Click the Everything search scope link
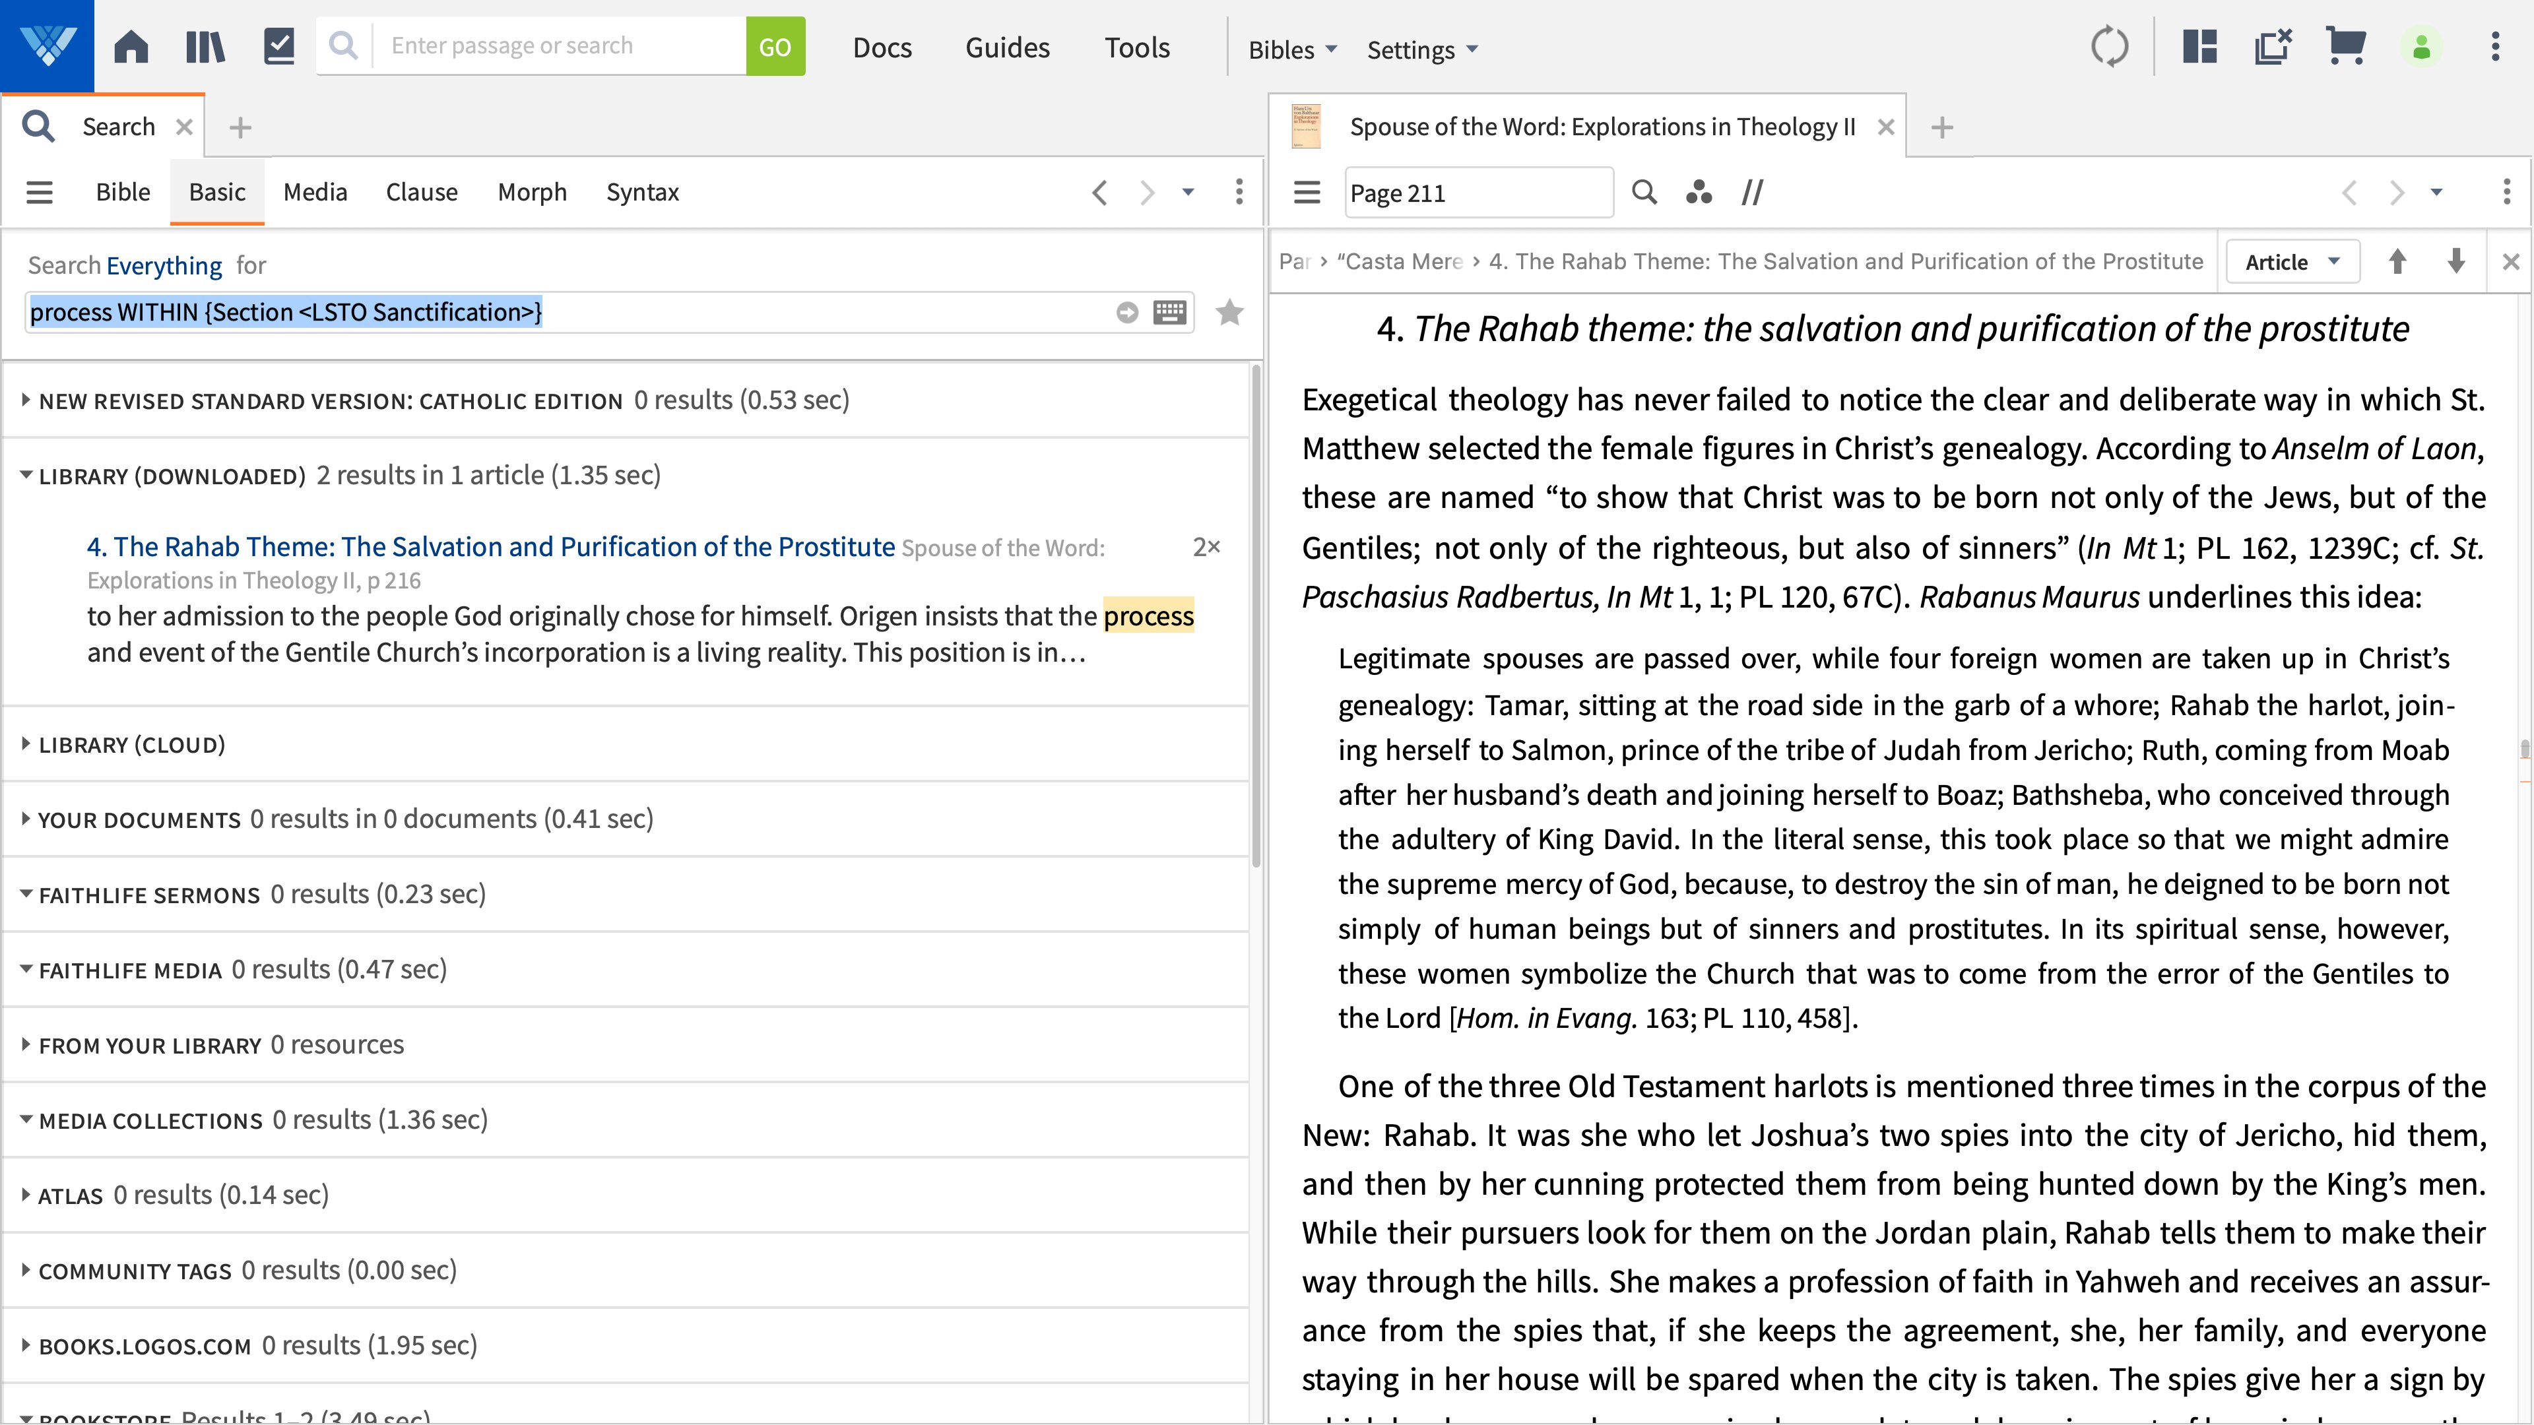This screenshot has width=2534, height=1425. click(x=164, y=265)
